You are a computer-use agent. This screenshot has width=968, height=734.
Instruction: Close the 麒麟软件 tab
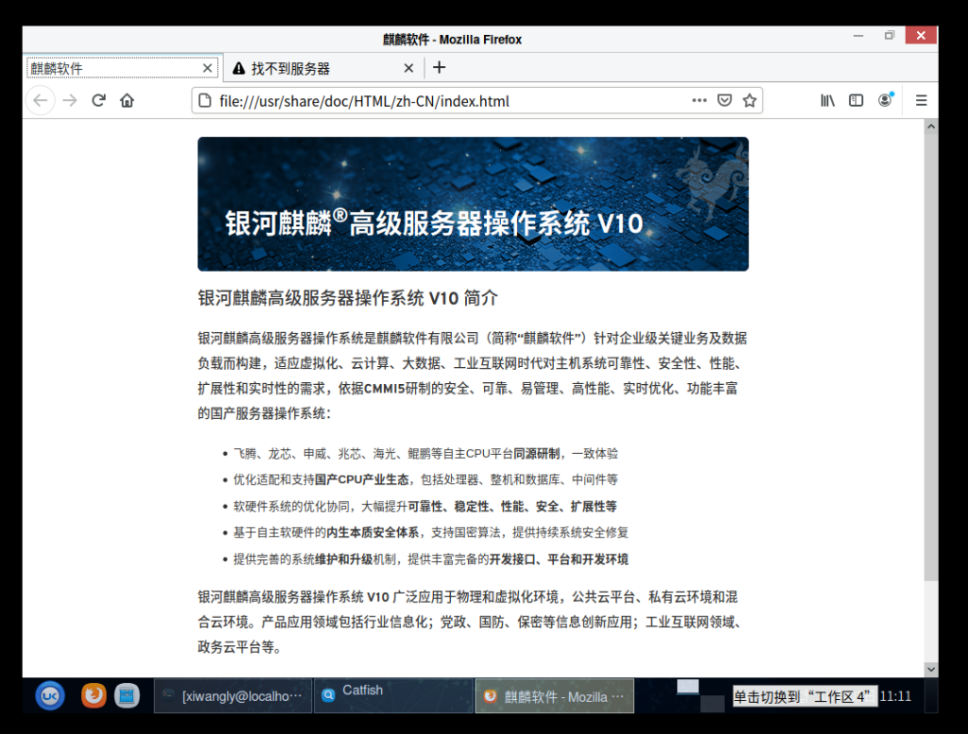(x=207, y=68)
